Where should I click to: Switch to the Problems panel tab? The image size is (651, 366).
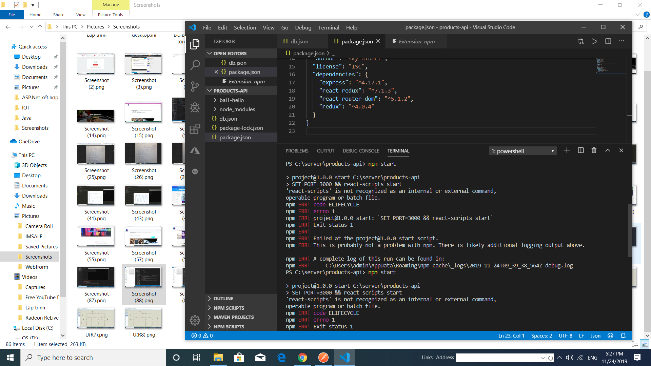click(297, 151)
